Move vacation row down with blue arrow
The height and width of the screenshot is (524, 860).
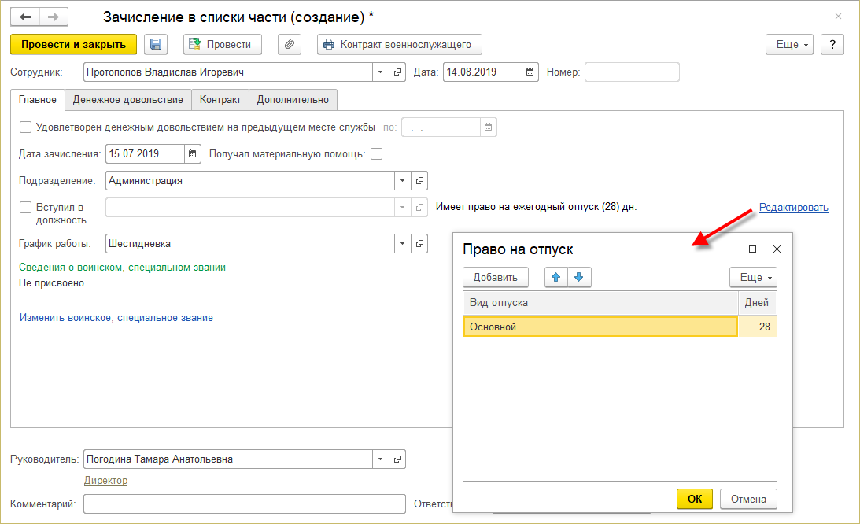[x=579, y=277]
